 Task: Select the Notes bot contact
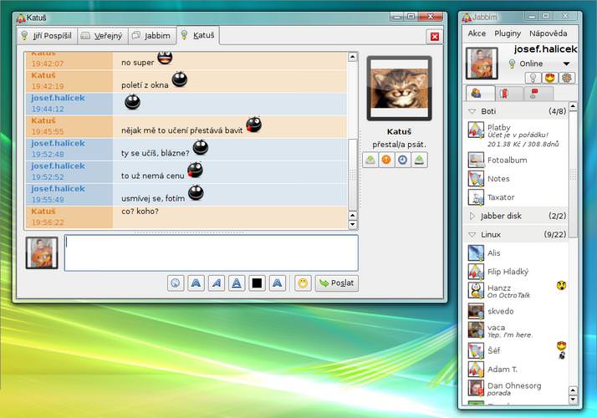pos(516,179)
